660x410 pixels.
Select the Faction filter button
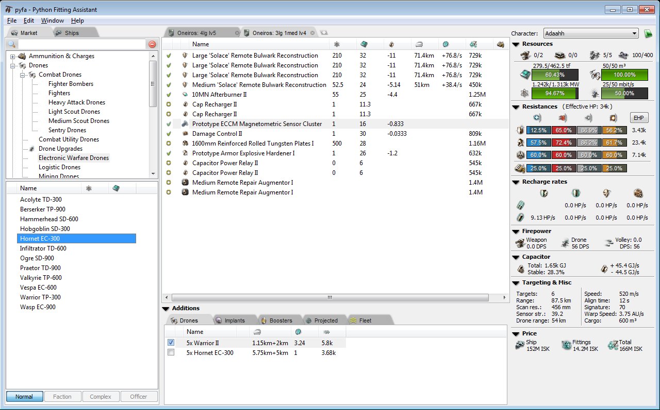click(x=62, y=397)
